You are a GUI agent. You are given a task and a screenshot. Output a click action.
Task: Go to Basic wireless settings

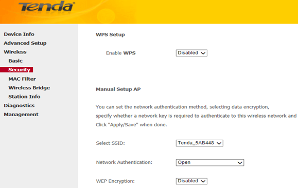point(15,61)
